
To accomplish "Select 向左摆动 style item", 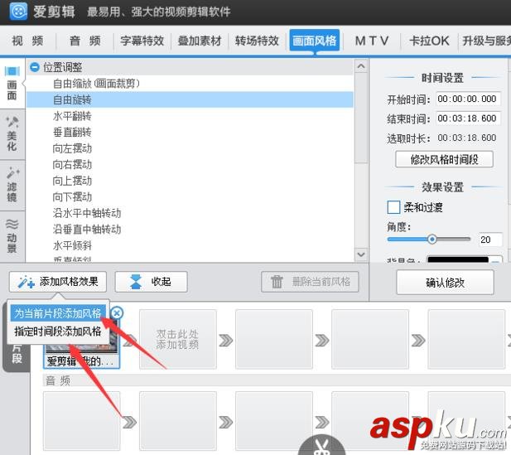I will [x=190, y=148].
